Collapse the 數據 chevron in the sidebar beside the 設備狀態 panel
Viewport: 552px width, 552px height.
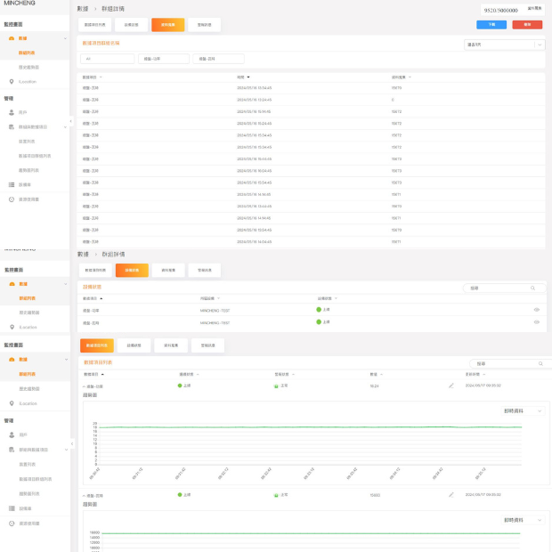[x=66, y=284]
